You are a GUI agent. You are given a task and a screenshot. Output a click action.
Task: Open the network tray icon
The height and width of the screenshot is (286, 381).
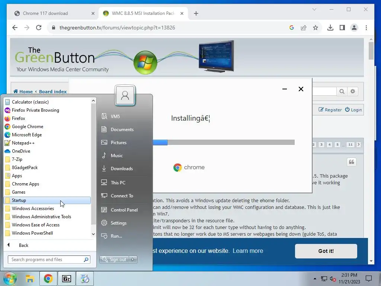pyautogui.click(x=324, y=279)
